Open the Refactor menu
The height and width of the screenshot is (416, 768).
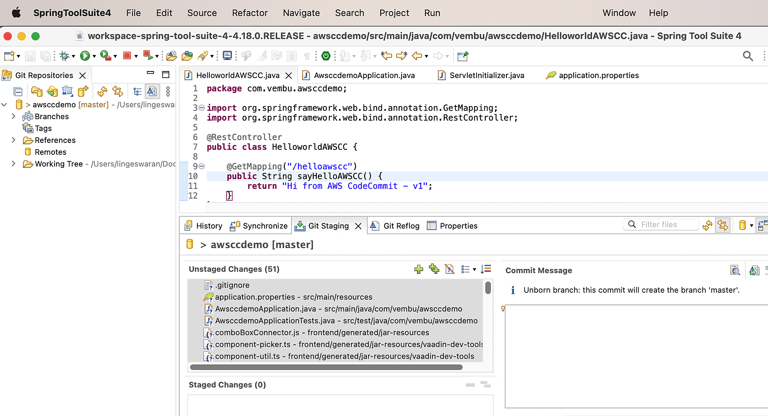point(250,13)
